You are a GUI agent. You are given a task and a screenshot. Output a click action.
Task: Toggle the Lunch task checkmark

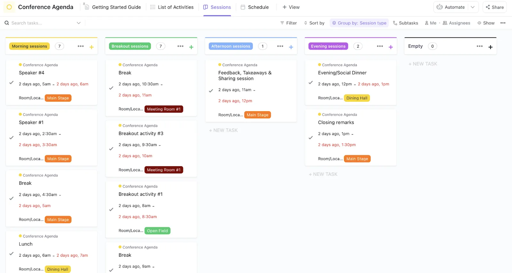[12, 254]
